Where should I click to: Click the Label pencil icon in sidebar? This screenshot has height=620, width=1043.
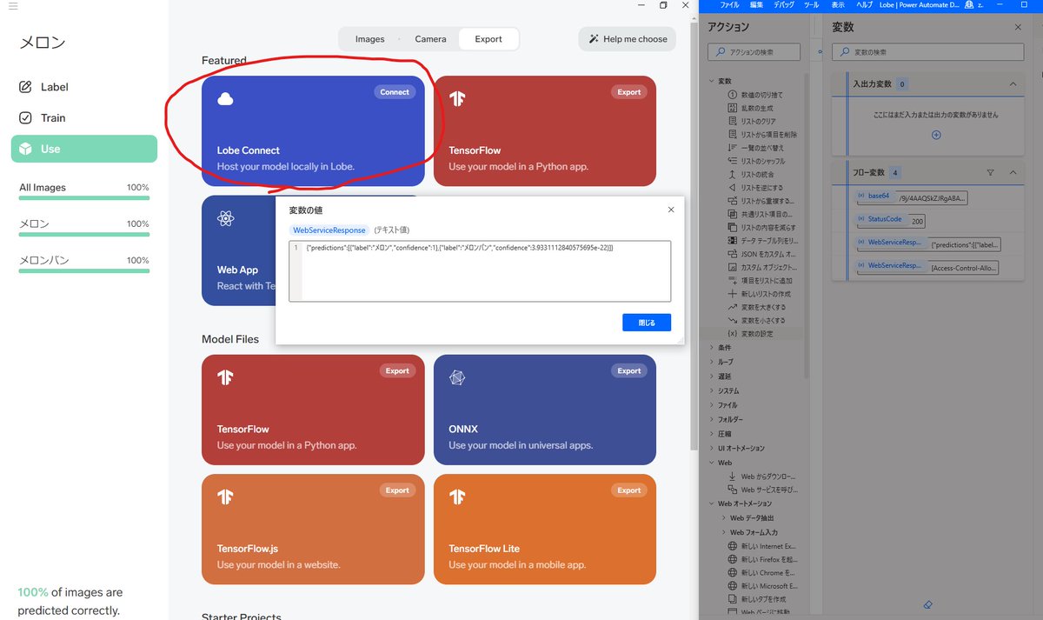[x=25, y=87]
